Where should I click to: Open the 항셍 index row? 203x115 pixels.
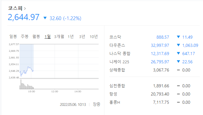tap(154, 94)
